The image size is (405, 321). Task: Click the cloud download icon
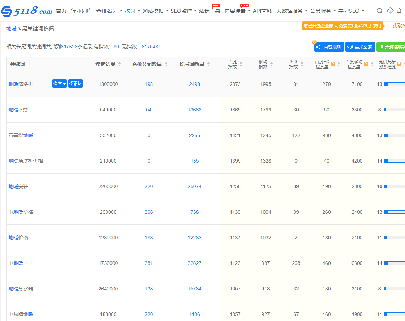[x=390, y=11]
